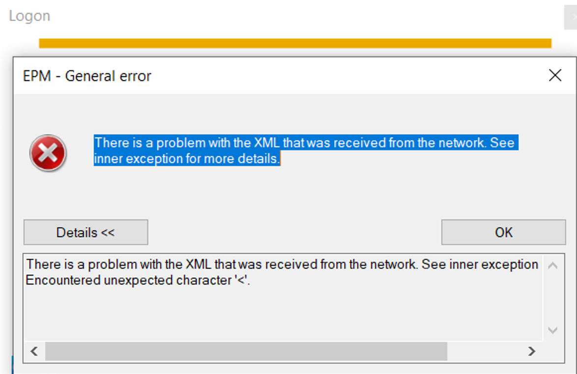Screen dimensions: 577x374
Task: Click the down arrow of details scrollbar
Action: coord(552,330)
